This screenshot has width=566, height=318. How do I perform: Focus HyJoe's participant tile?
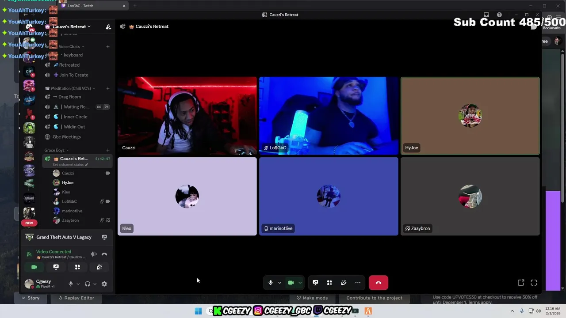pos(470,116)
